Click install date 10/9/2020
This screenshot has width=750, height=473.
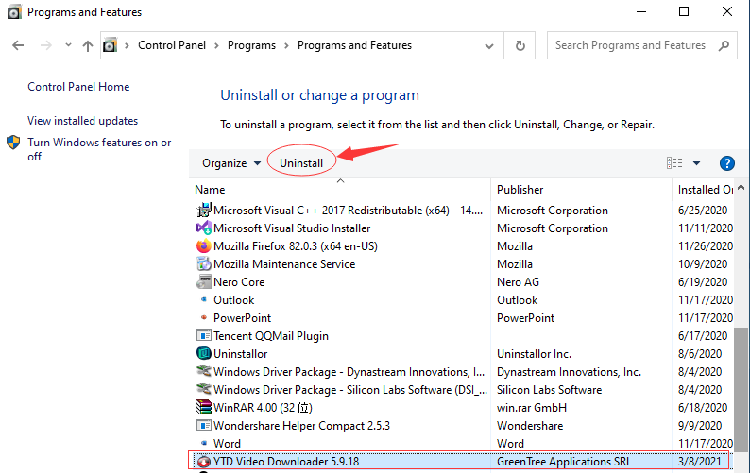point(703,264)
